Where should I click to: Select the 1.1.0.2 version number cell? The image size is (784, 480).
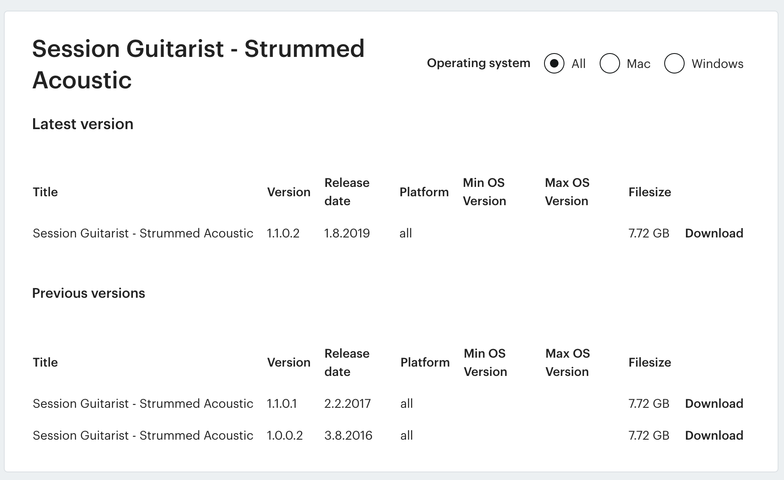click(x=283, y=233)
